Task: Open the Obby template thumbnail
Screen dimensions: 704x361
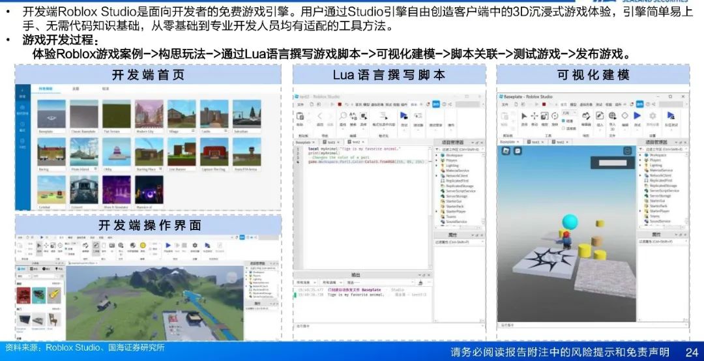Action: click(116, 152)
